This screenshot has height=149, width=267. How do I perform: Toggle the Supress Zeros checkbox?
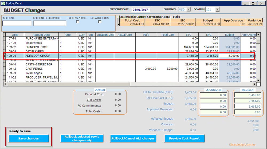click(x=77, y=22)
